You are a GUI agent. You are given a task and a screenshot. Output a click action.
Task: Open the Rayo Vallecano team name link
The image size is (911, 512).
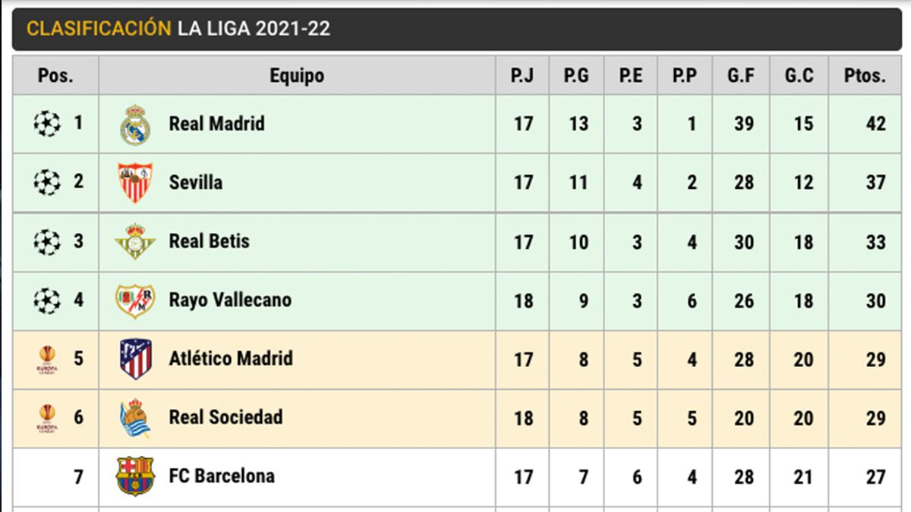tap(230, 300)
